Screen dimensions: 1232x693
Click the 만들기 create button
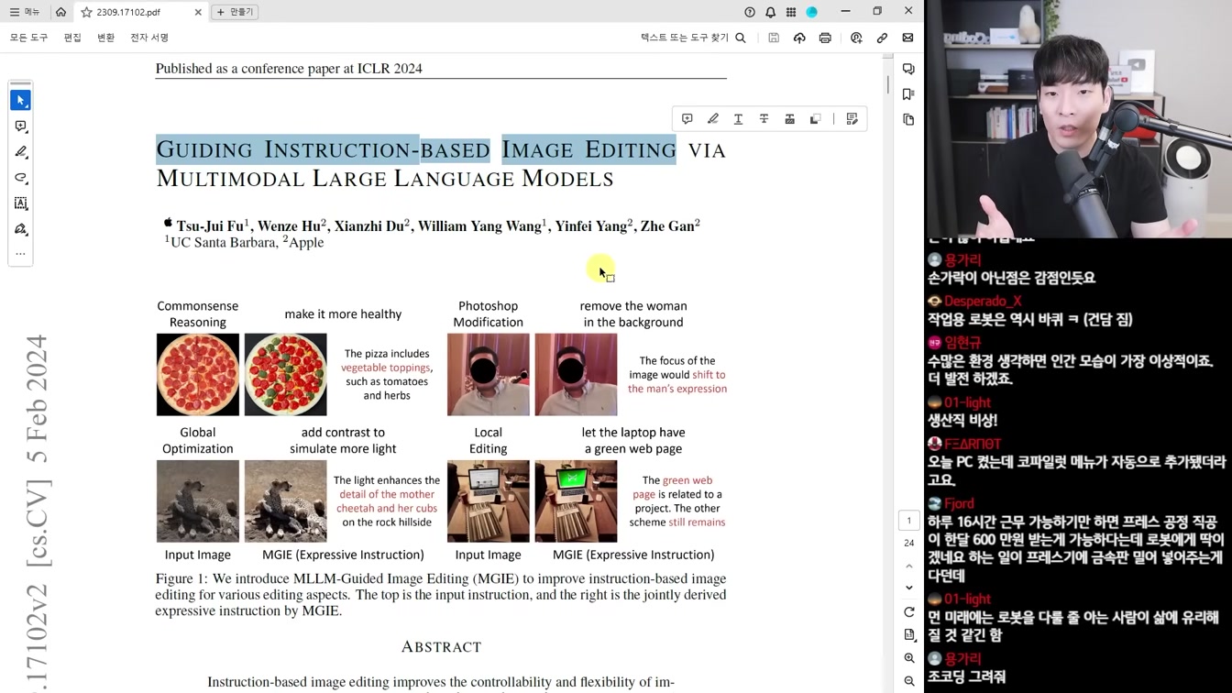235,12
